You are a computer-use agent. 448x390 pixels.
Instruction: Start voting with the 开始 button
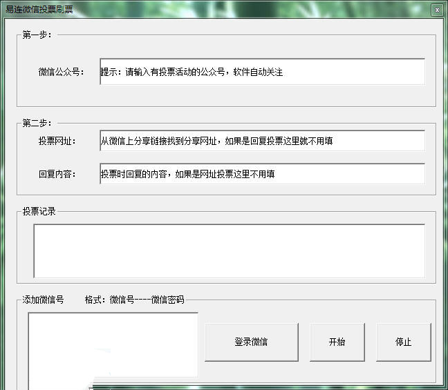(337, 342)
